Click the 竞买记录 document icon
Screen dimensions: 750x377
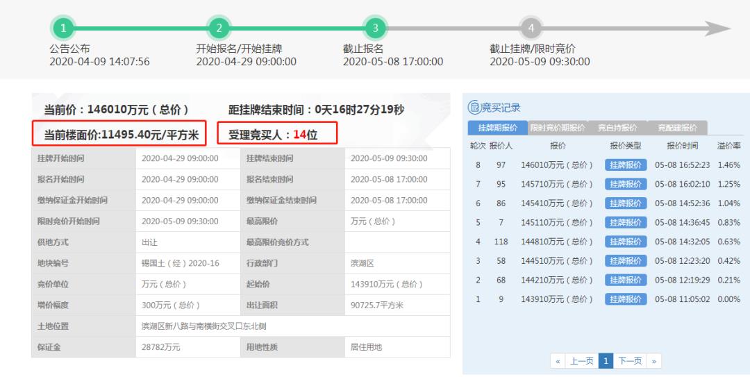tap(475, 108)
